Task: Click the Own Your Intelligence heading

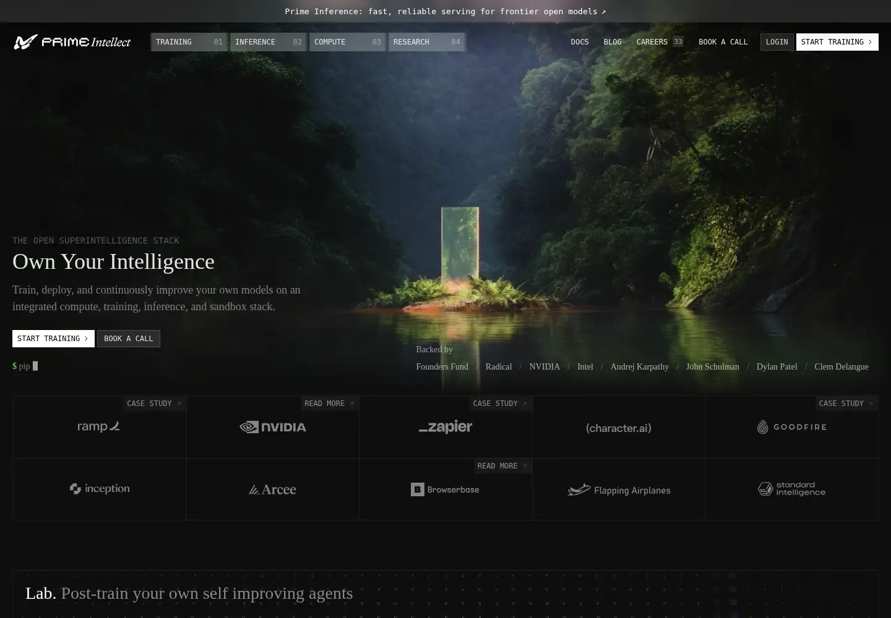Action: pos(113,261)
